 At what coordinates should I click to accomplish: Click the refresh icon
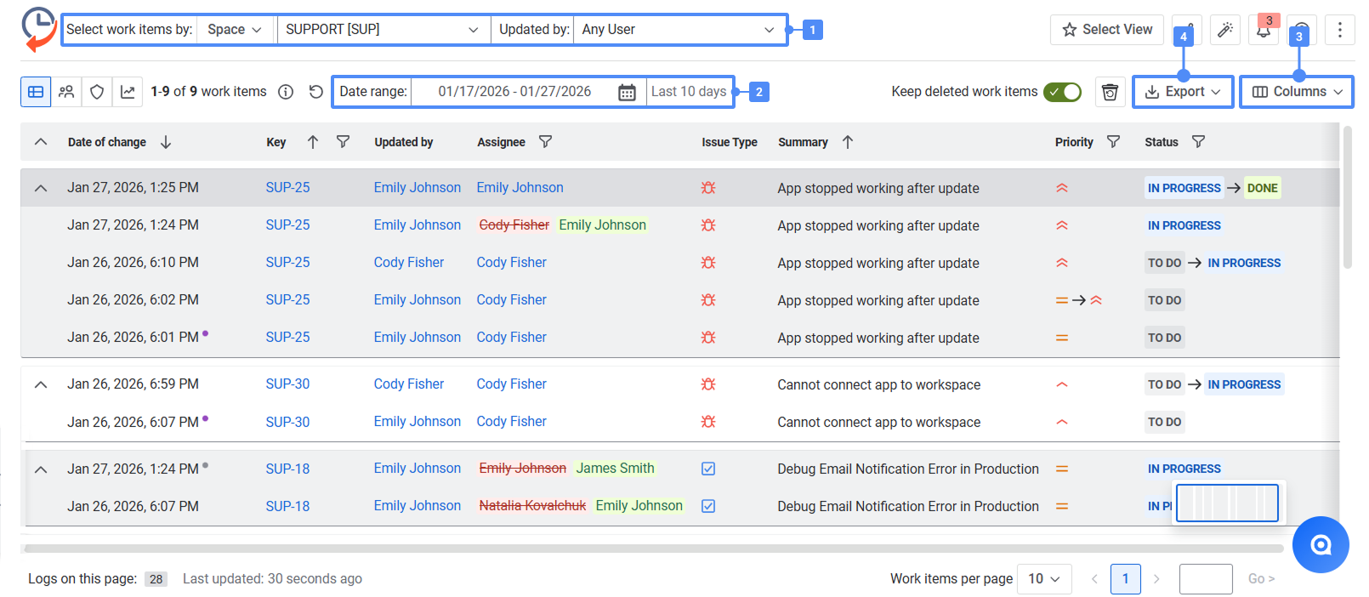click(x=315, y=92)
